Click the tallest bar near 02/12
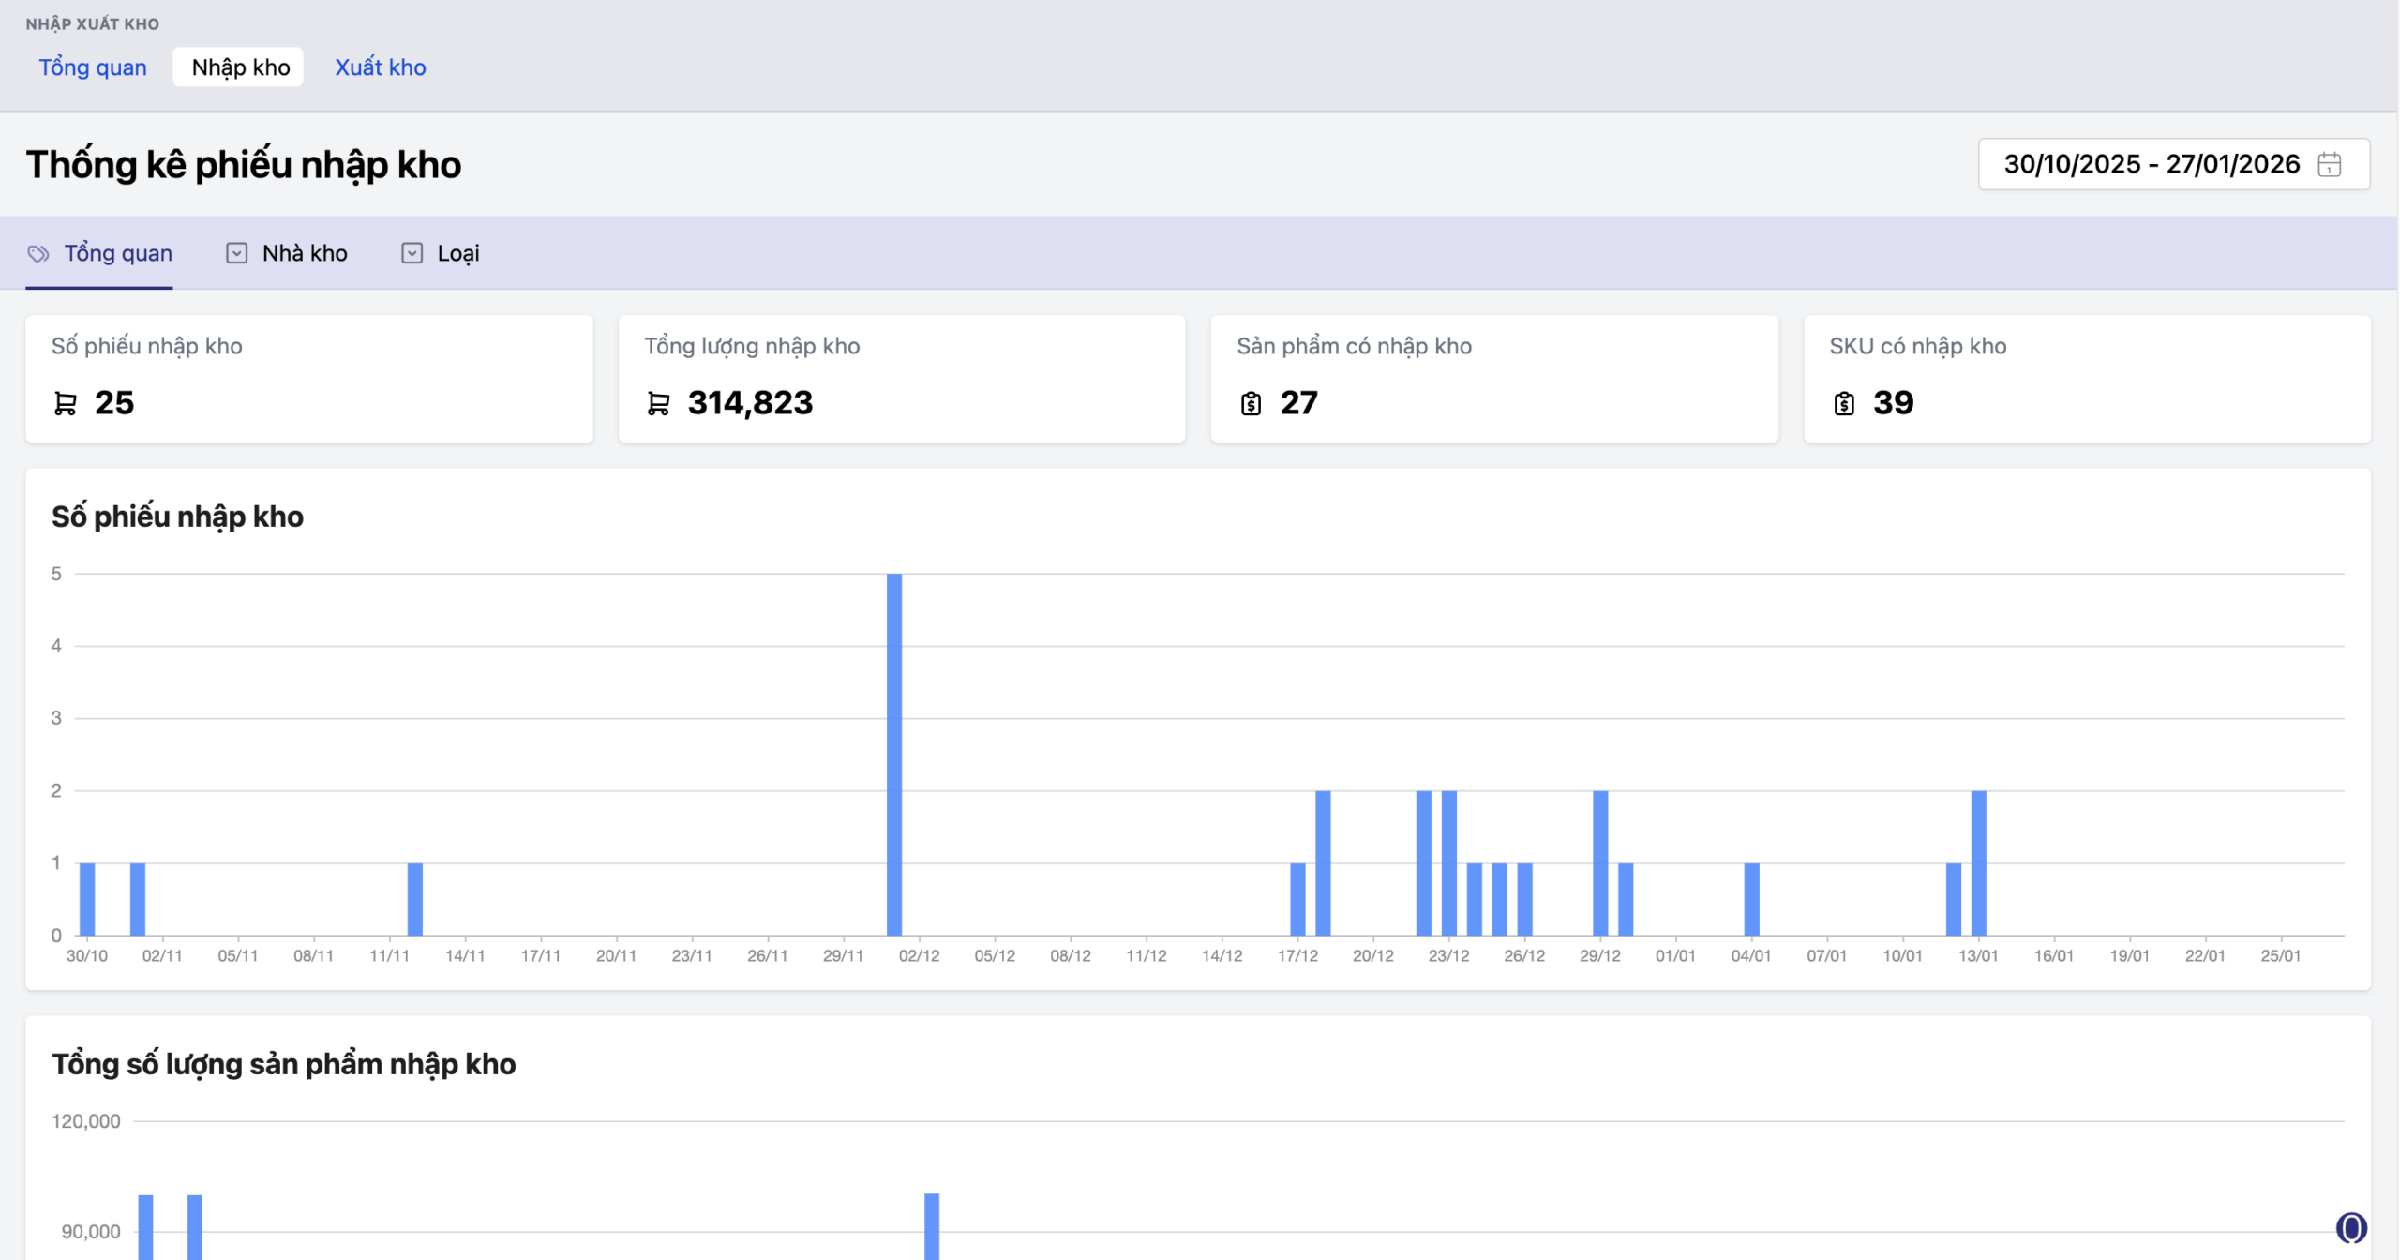Screen dimensions: 2400x1260 893,755
